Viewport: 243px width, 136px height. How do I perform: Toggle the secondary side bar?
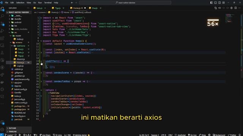[219, 3]
